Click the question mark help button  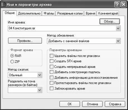coord(117,4)
